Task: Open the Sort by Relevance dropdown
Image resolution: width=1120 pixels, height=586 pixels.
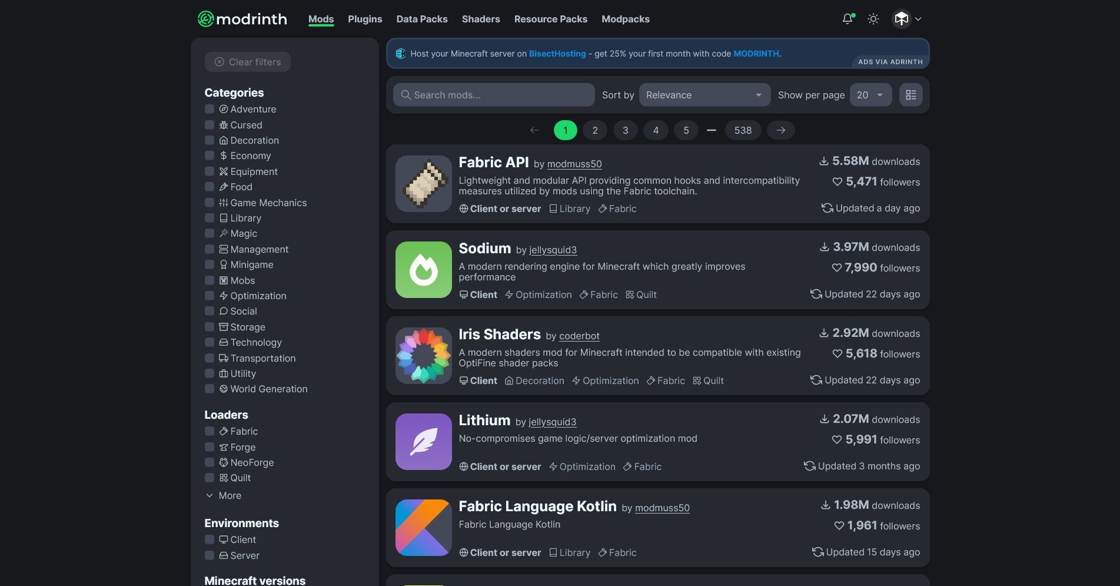Action: click(704, 95)
